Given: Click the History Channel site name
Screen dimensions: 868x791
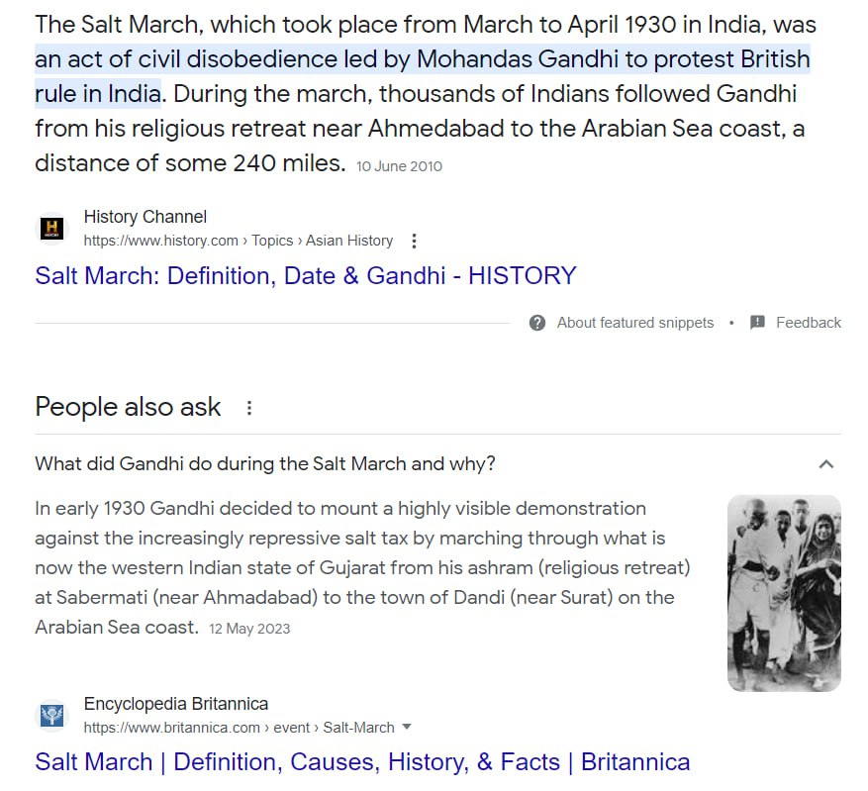Looking at the screenshot, I should [145, 217].
